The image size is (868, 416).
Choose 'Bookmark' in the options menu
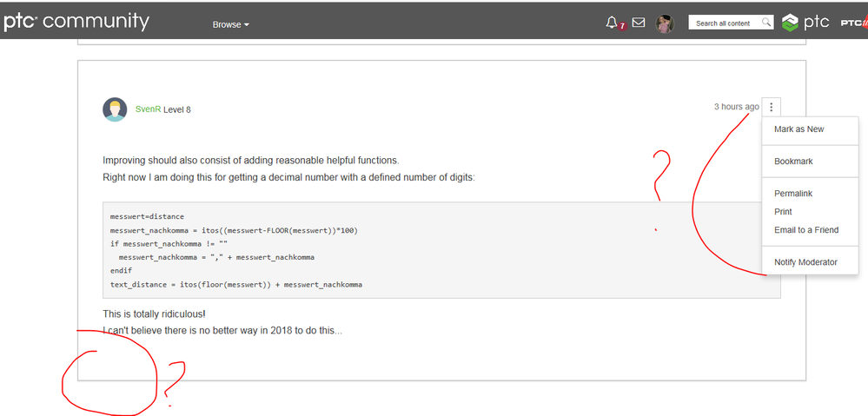(x=793, y=162)
